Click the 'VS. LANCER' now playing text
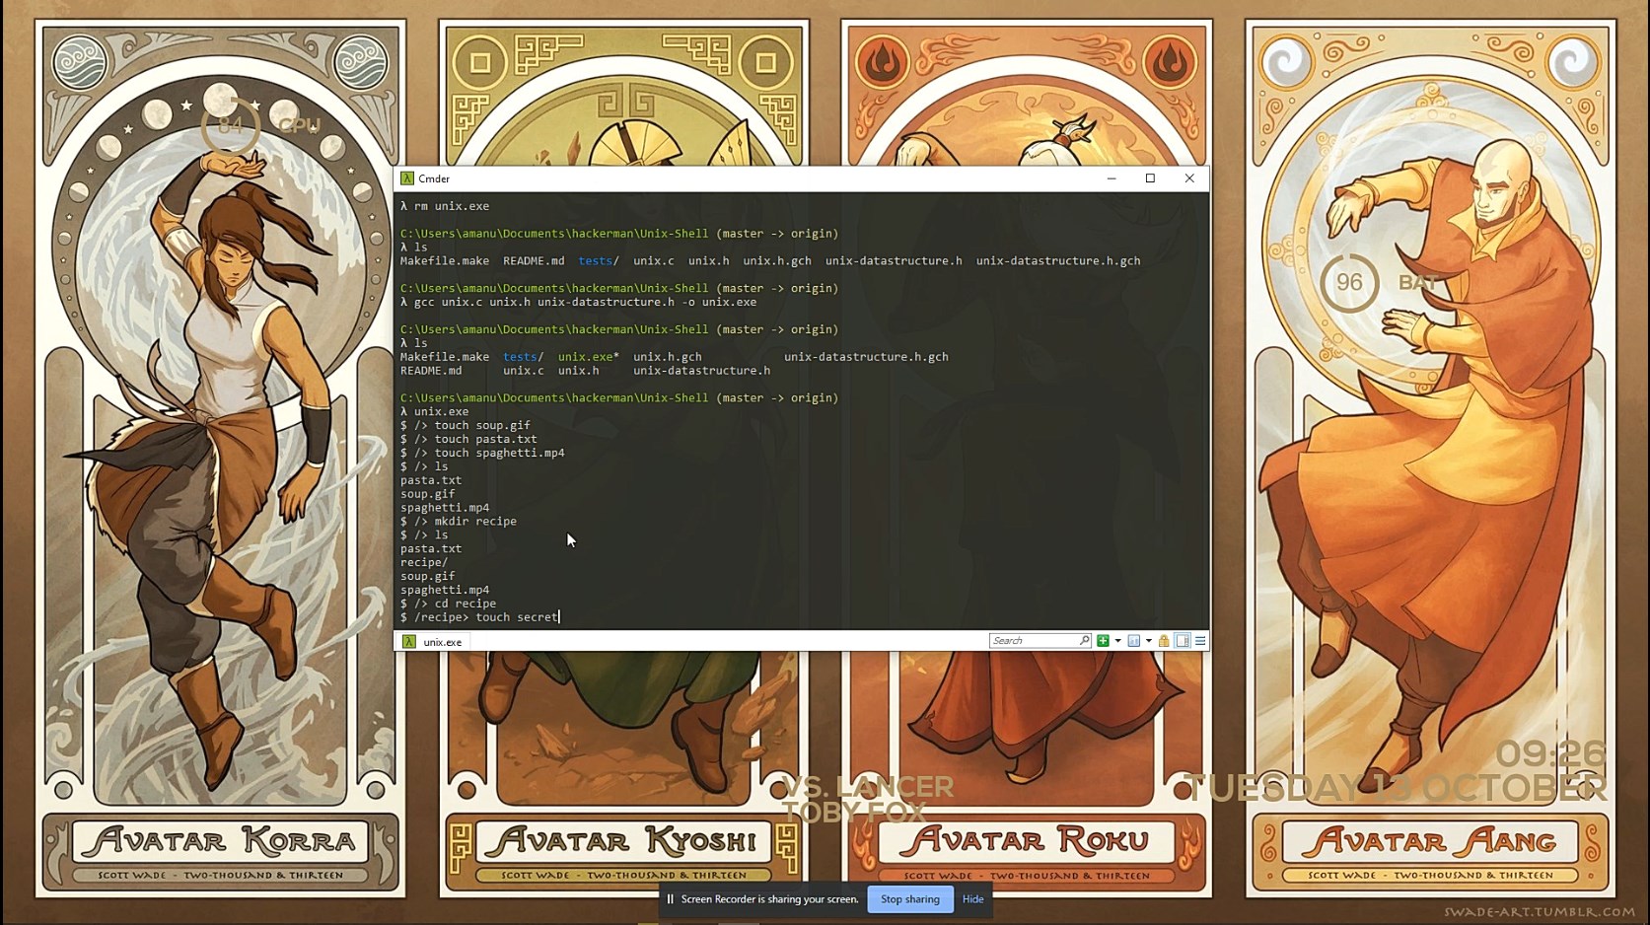Image resolution: width=1650 pixels, height=925 pixels. (868, 787)
